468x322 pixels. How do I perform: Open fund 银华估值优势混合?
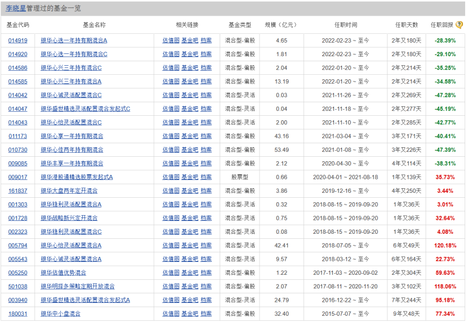(x=63, y=273)
